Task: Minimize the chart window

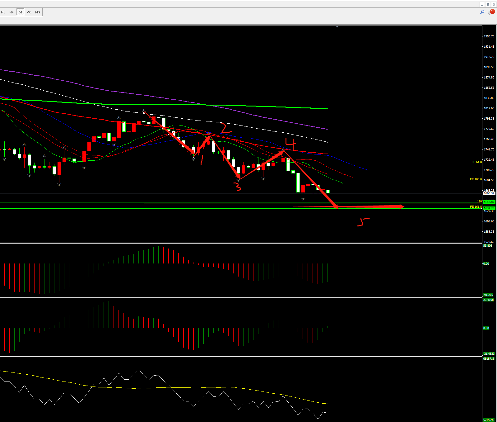Action: click(482, 4)
